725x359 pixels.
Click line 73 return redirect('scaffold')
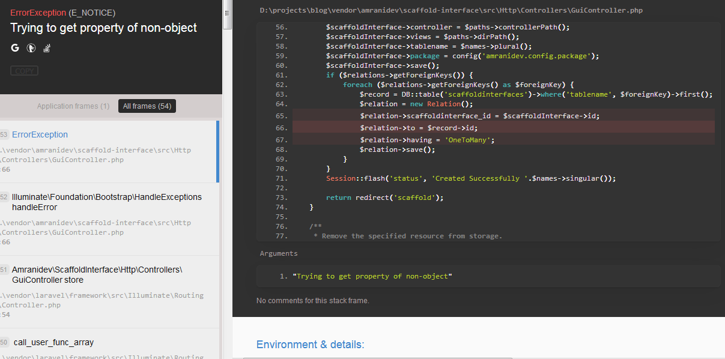(x=384, y=198)
